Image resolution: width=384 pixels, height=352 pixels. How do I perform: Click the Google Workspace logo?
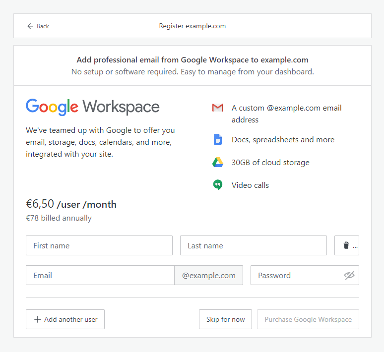[93, 107]
